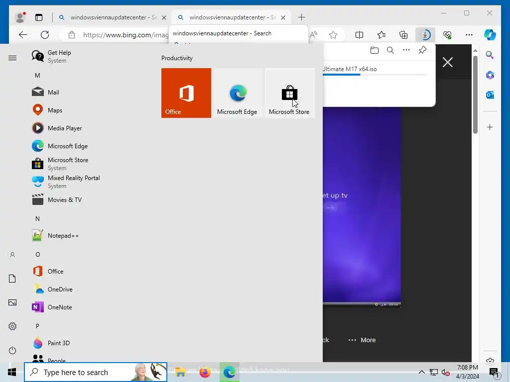The image size is (510, 382).
Task: Click the Edge Back arrow
Action: point(23,35)
